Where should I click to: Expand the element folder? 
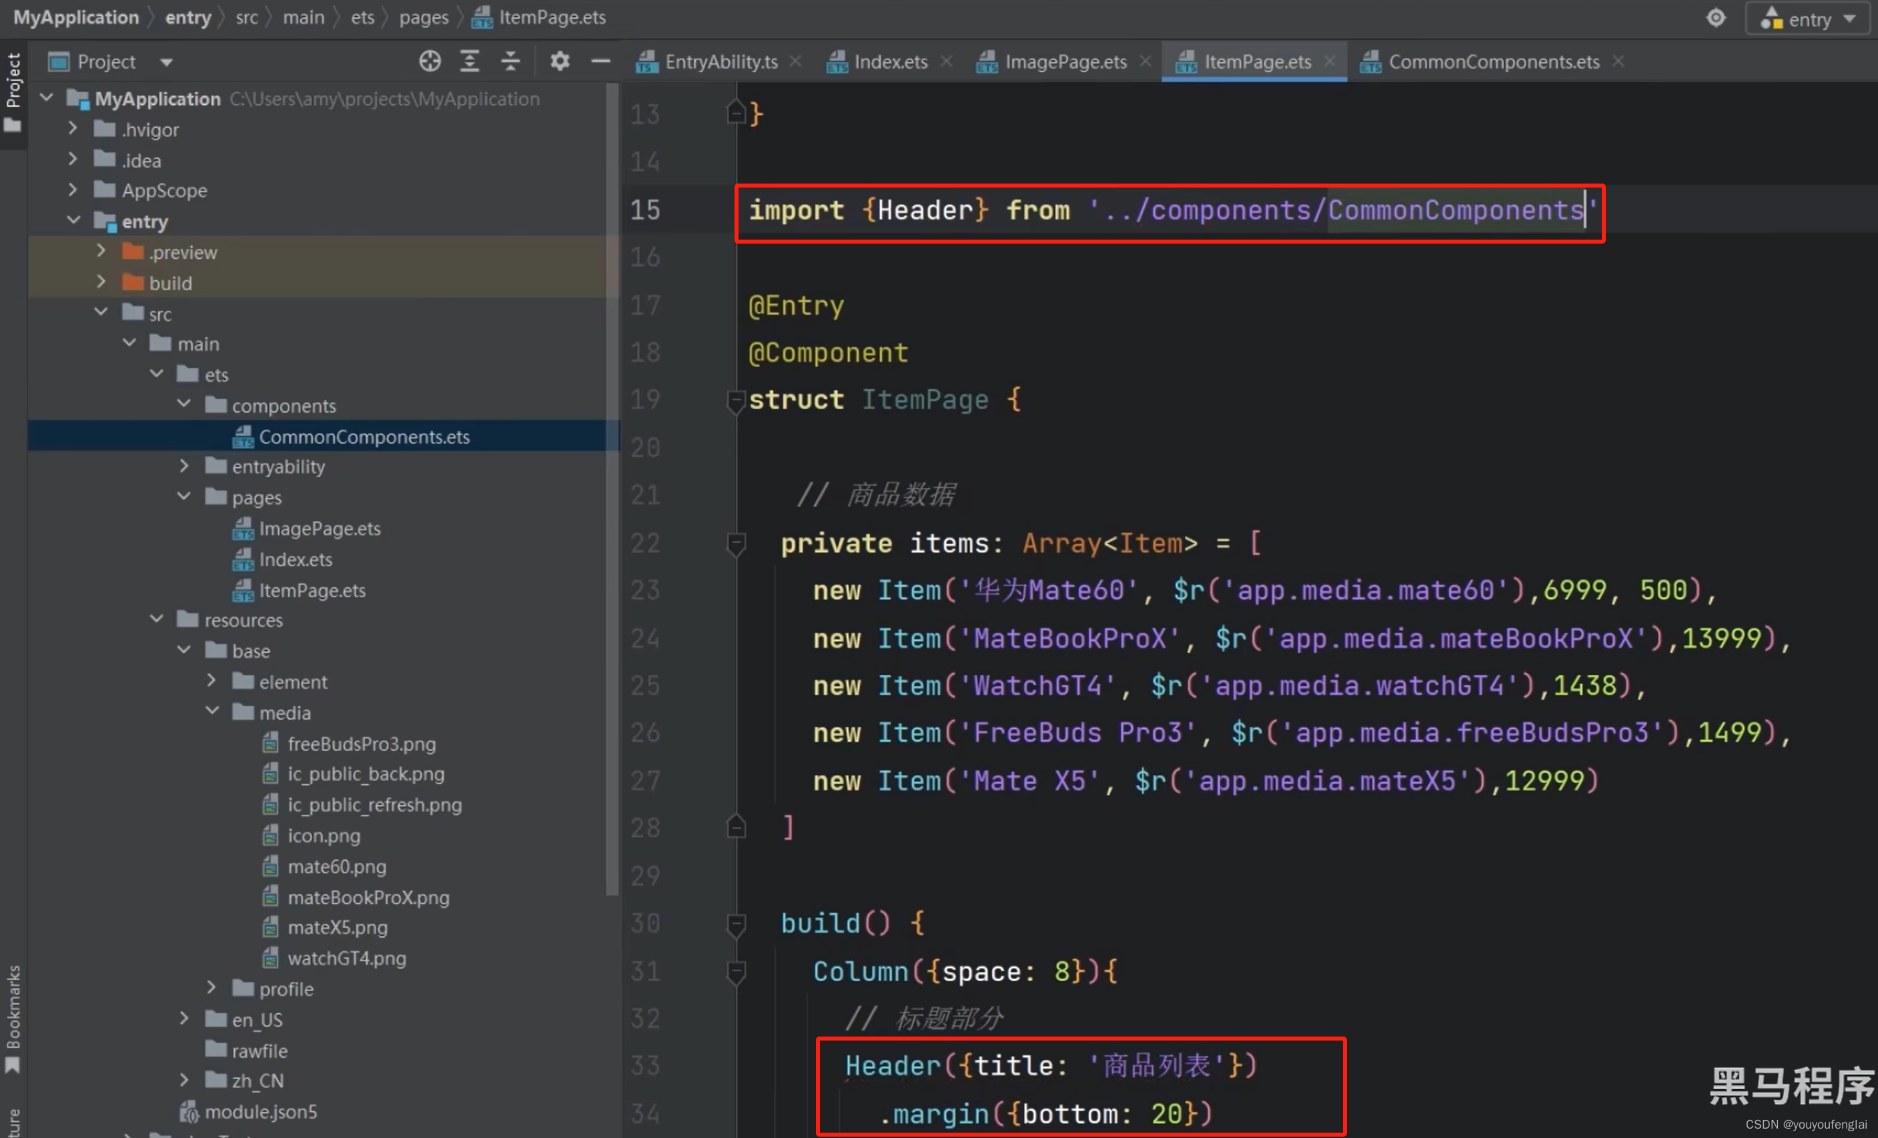pos(212,680)
